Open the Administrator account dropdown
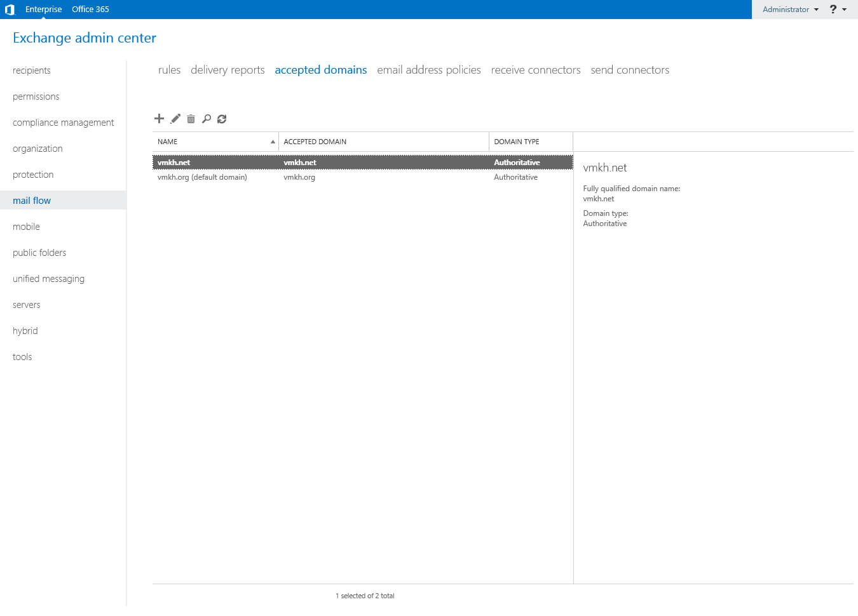Image resolution: width=858 pixels, height=616 pixels. pyautogui.click(x=790, y=10)
